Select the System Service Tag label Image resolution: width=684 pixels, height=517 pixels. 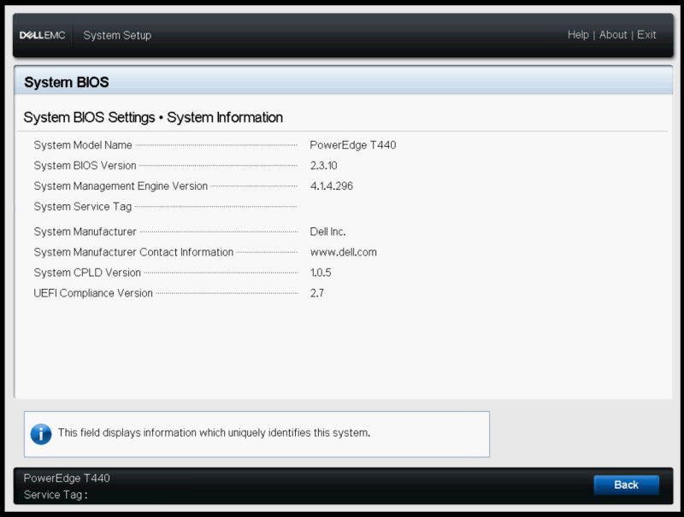click(83, 207)
